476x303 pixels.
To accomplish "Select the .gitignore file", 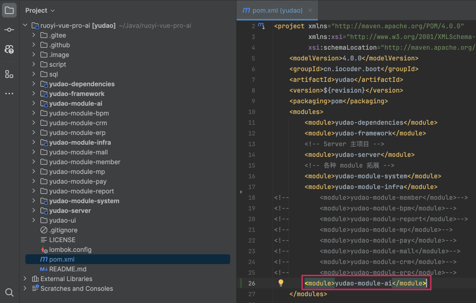I will [63, 230].
